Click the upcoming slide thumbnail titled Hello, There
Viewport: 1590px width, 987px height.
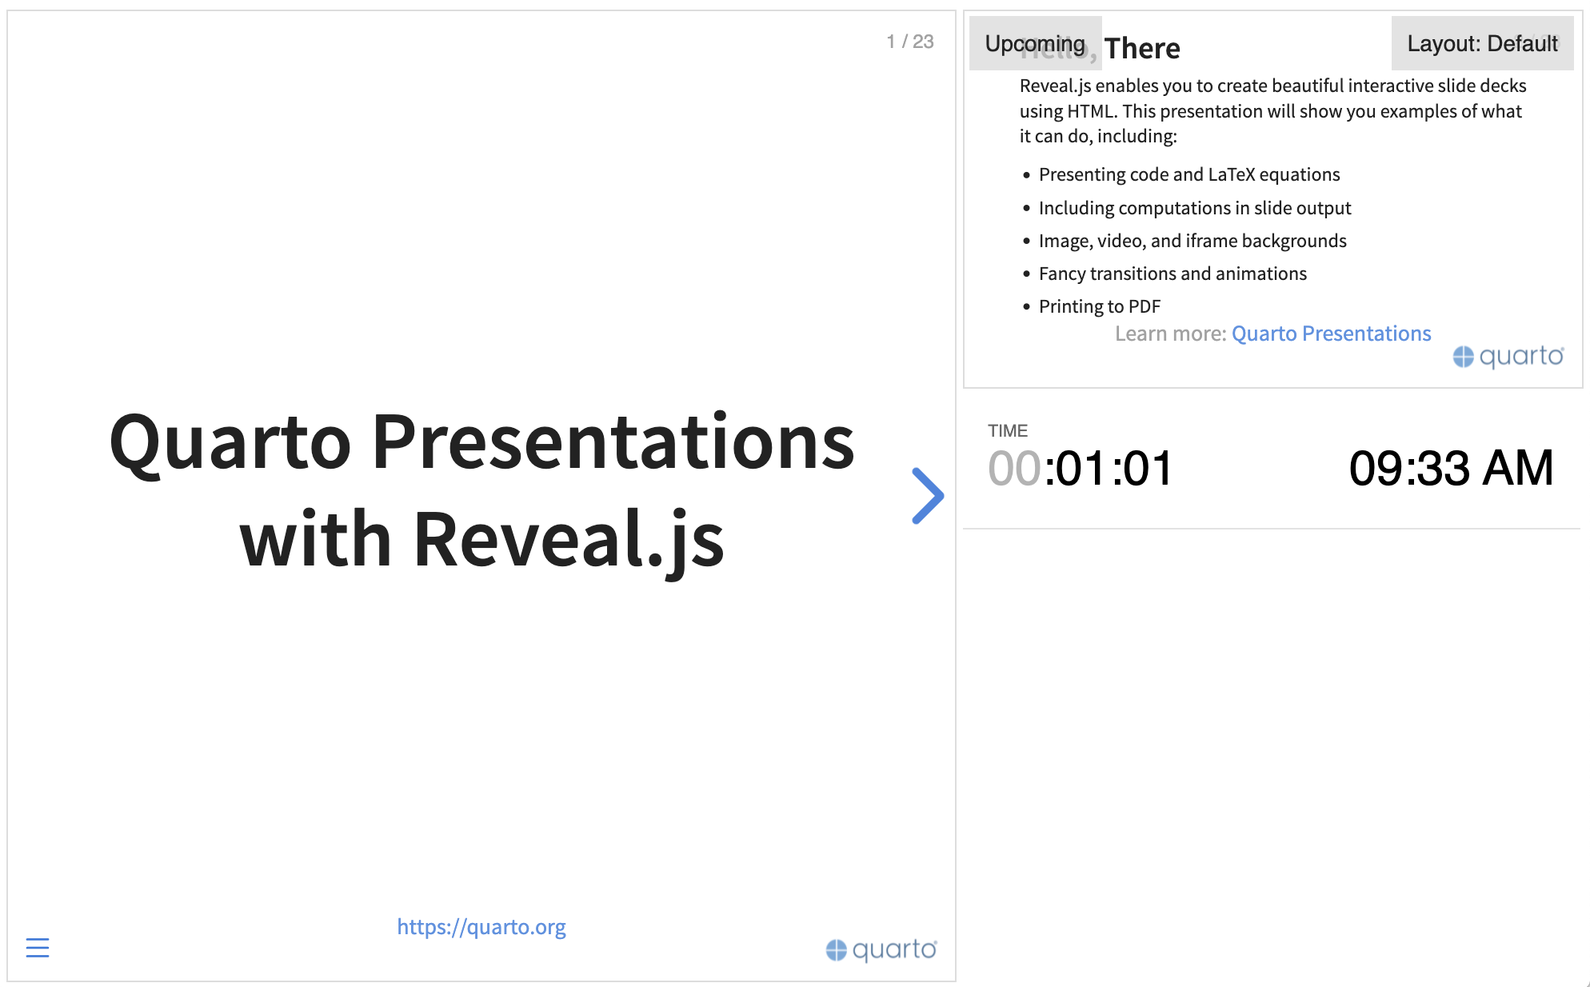(1272, 196)
